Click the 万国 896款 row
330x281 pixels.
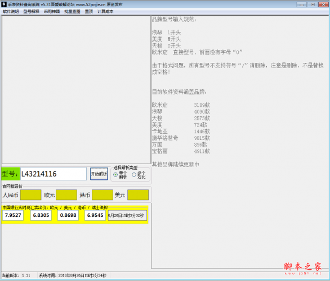(180, 144)
